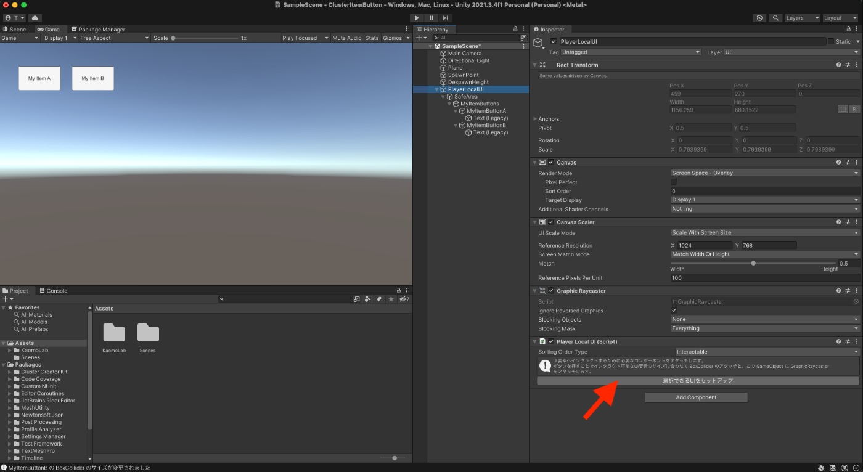Click the Hierarchy create plus button
This screenshot has height=472, width=863.
(420, 38)
